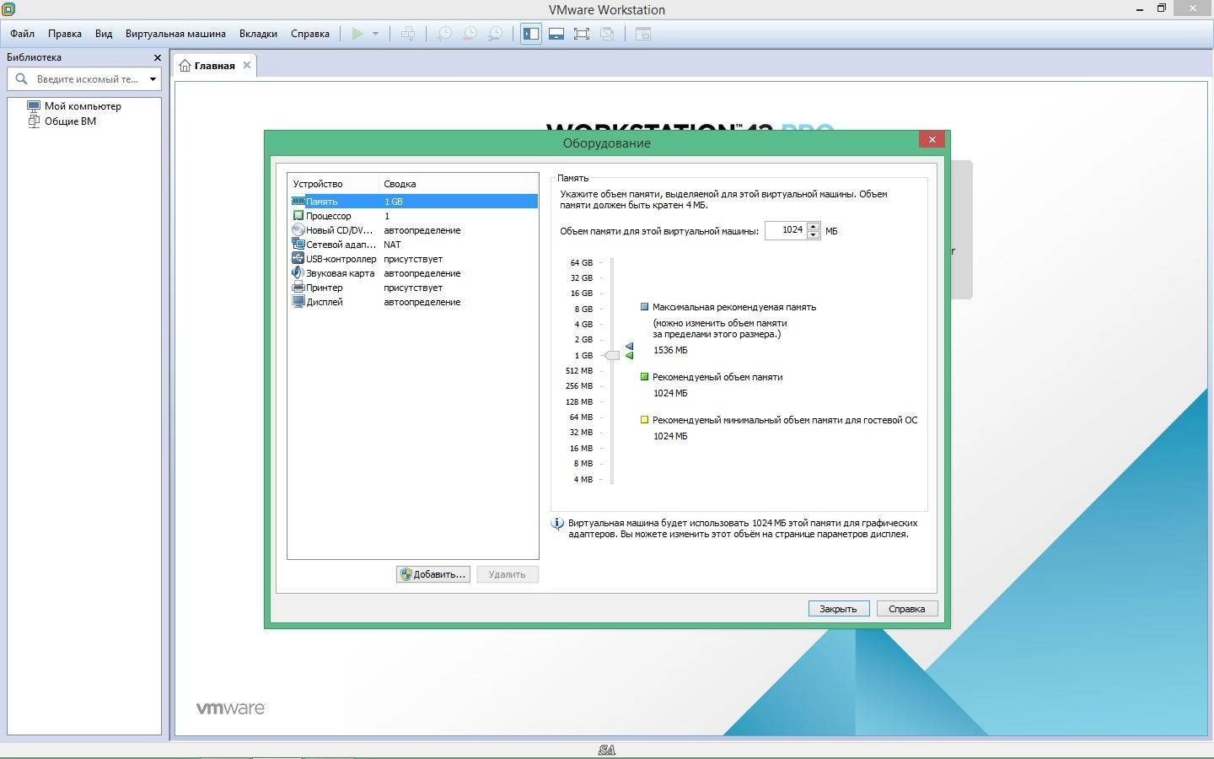Click the memory slider thumb
Screen dimensions: 1214x759
click(611, 355)
